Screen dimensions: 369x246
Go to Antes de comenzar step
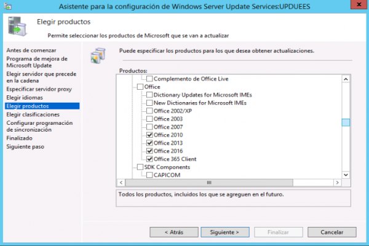click(x=31, y=50)
